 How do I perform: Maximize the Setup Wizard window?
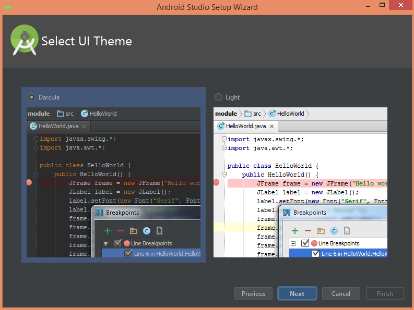(x=382, y=5)
